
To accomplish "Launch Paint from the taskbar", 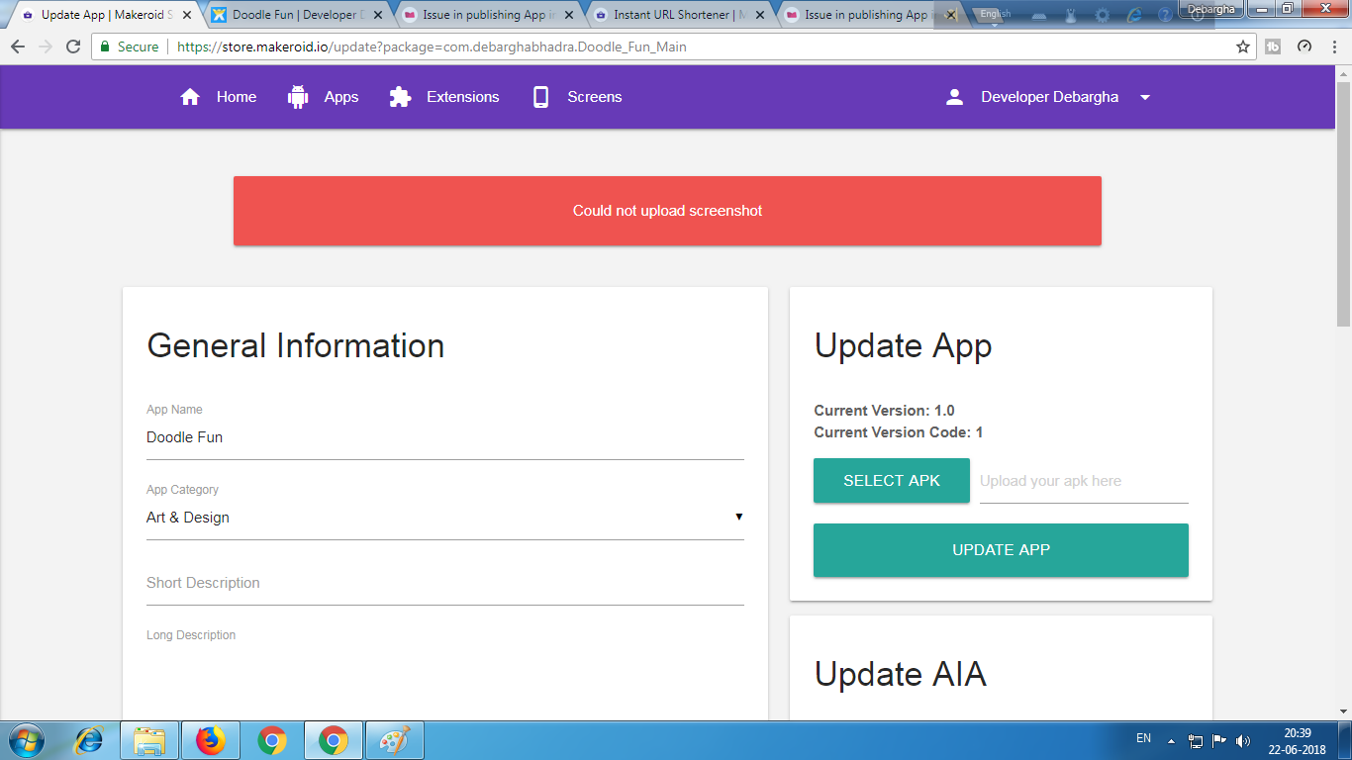I will point(395,740).
